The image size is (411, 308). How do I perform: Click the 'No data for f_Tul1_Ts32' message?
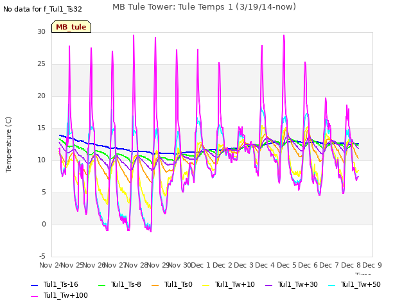click(x=42, y=9)
